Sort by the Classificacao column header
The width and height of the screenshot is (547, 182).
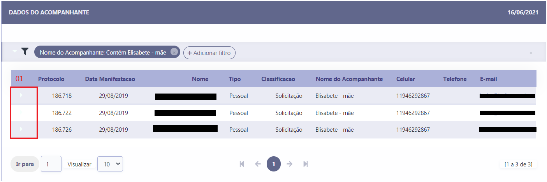[278, 79]
